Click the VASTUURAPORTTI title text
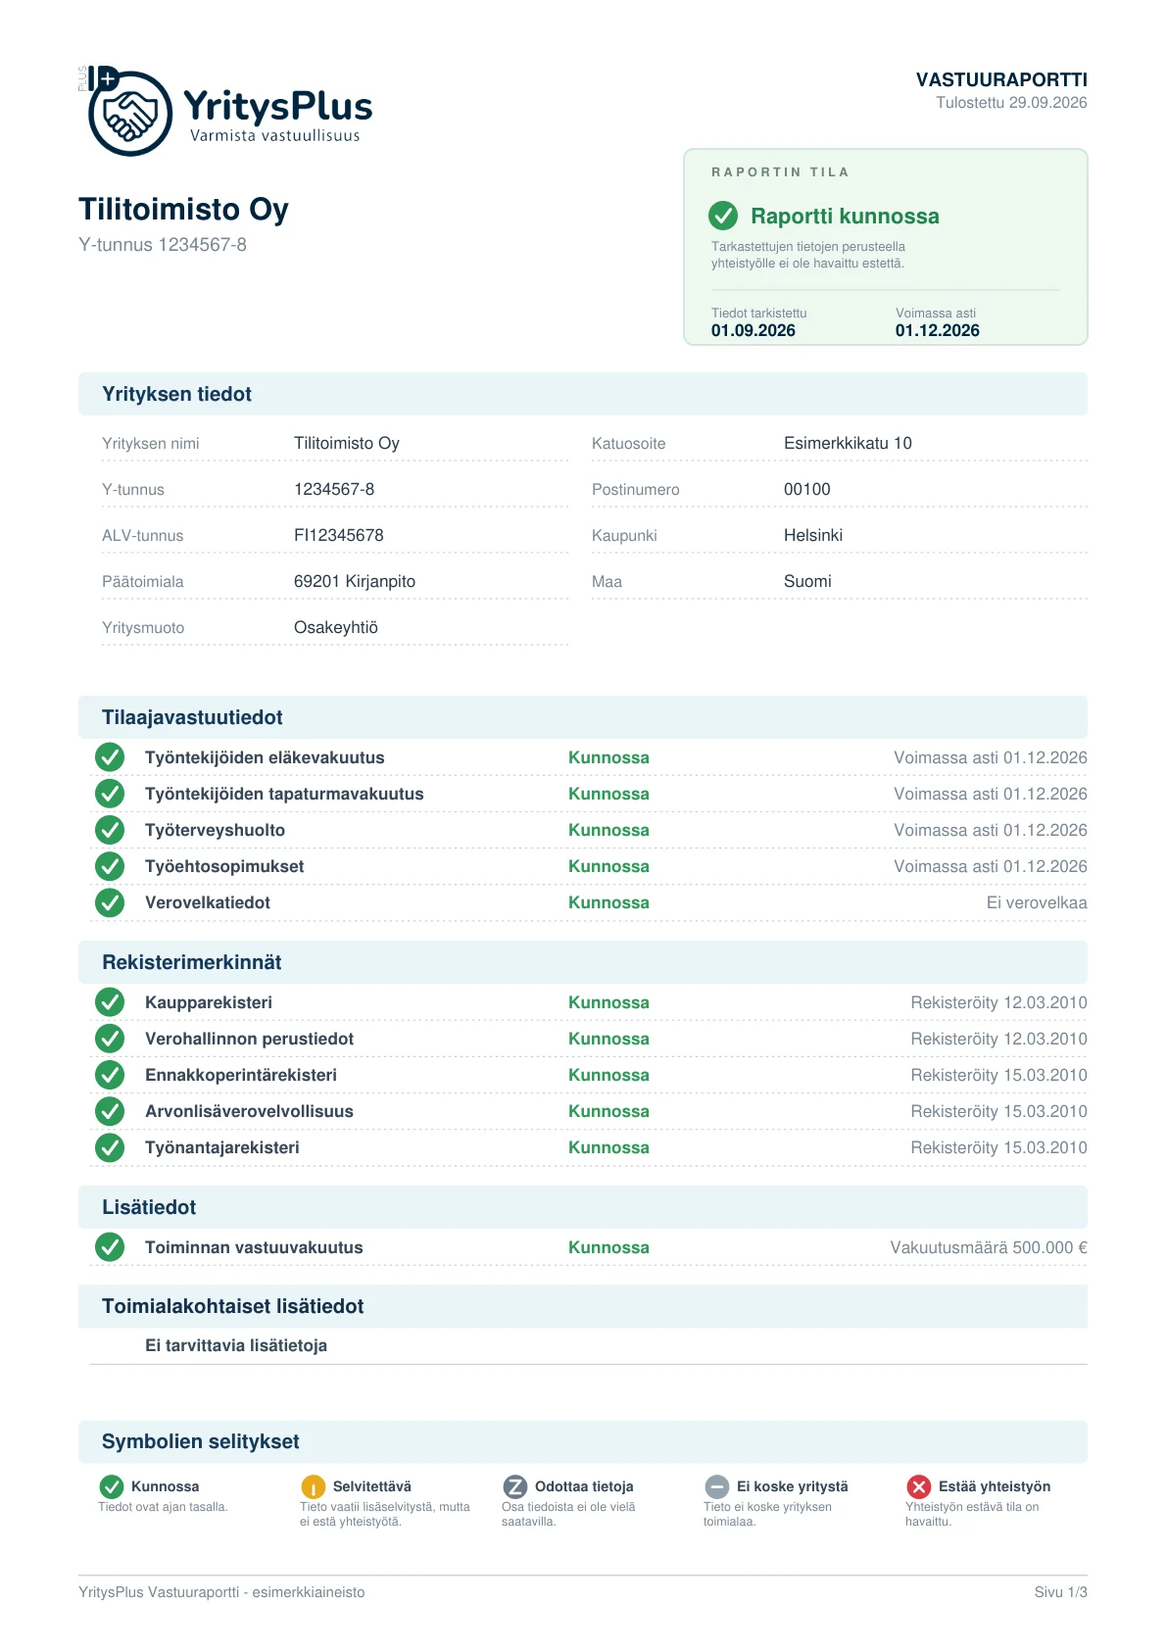The height and width of the screenshot is (1650, 1167). coord(1001,79)
